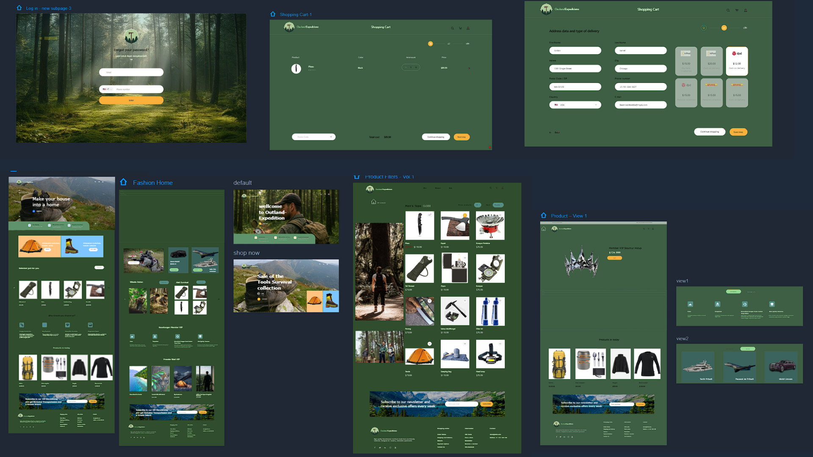Click the orange favorite heart on axe product
Screen dimensions: 813x457
tap(465, 215)
